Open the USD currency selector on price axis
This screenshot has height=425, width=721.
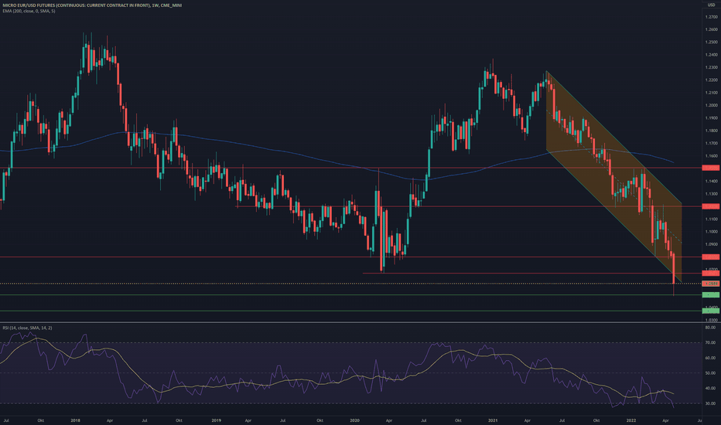click(x=711, y=5)
